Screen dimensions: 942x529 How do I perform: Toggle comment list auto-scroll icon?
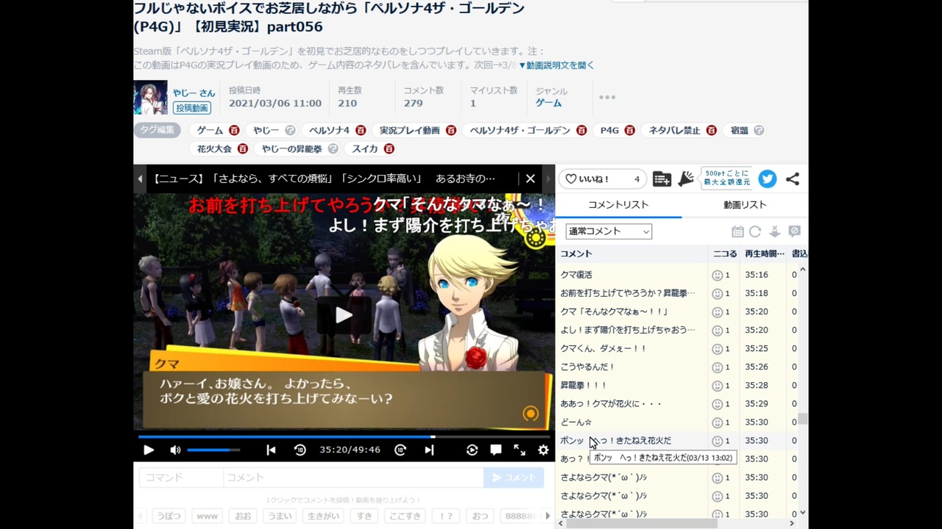coord(774,231)
